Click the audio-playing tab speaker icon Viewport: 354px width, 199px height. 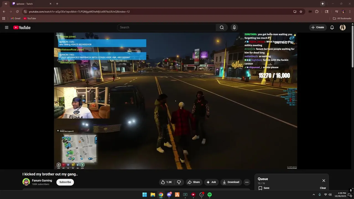[x=6, y=4]
